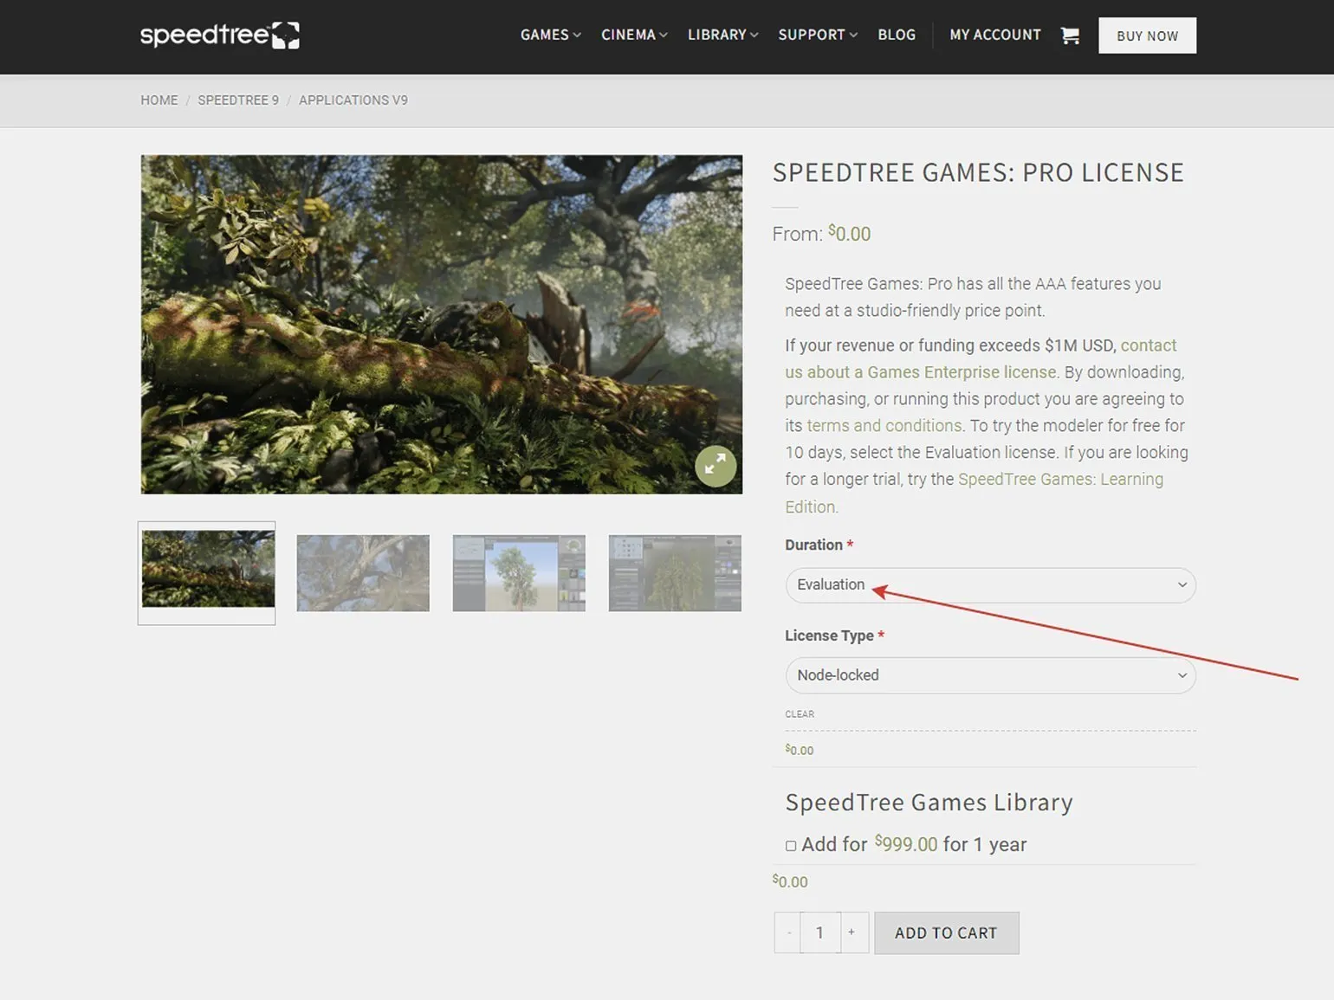The height and width of the screenshot is (1000, 1334).
Task: Go to the Blog page
Action: point(897,35)
